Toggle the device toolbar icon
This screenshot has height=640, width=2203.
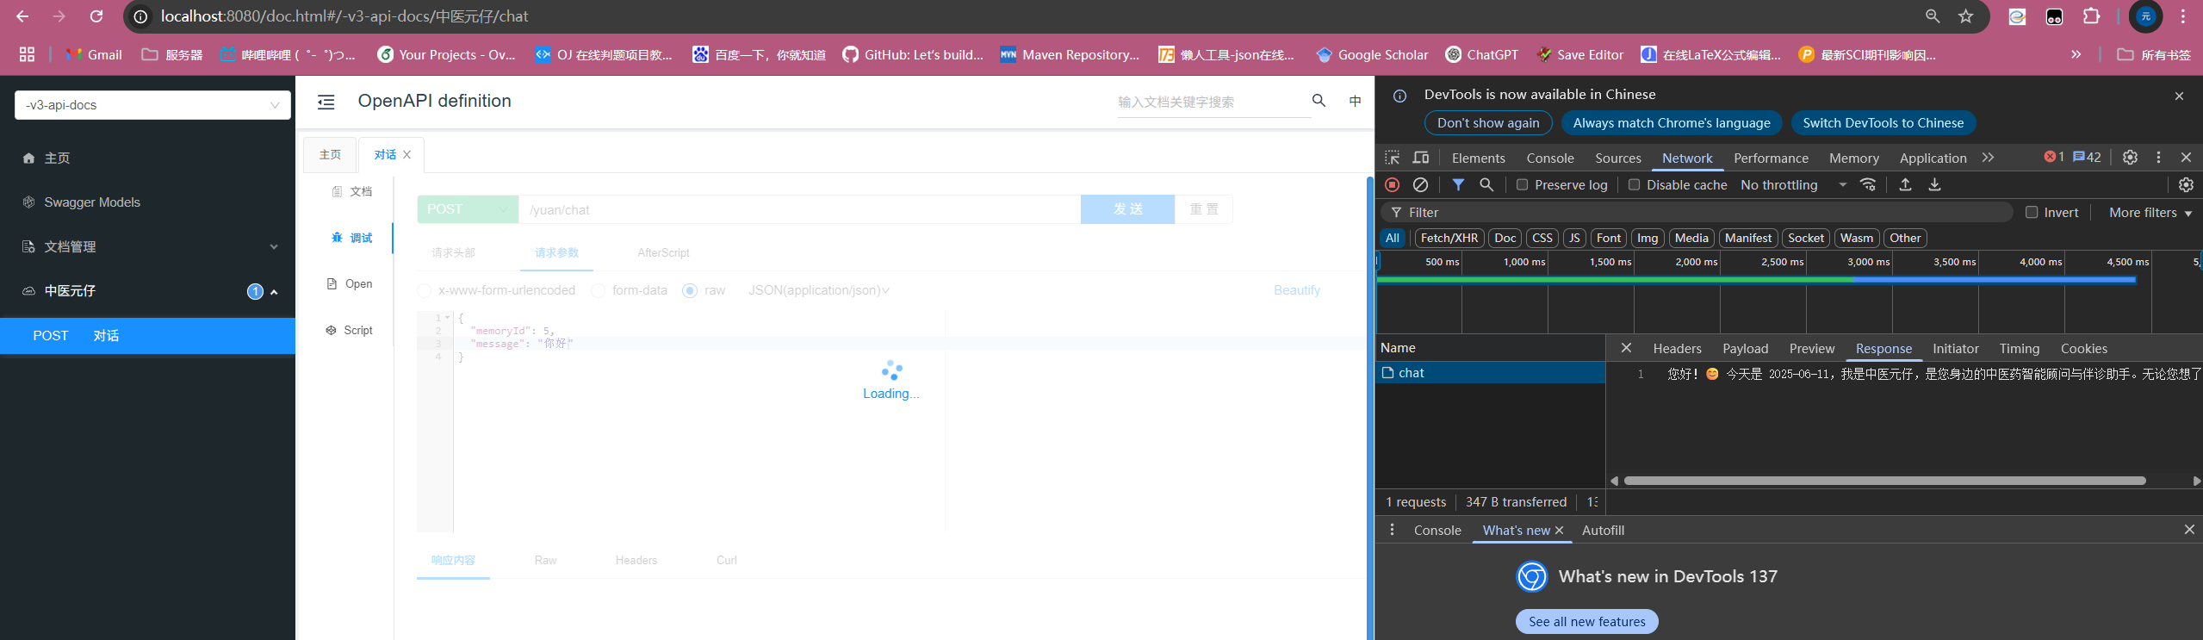coord(1421,158)
